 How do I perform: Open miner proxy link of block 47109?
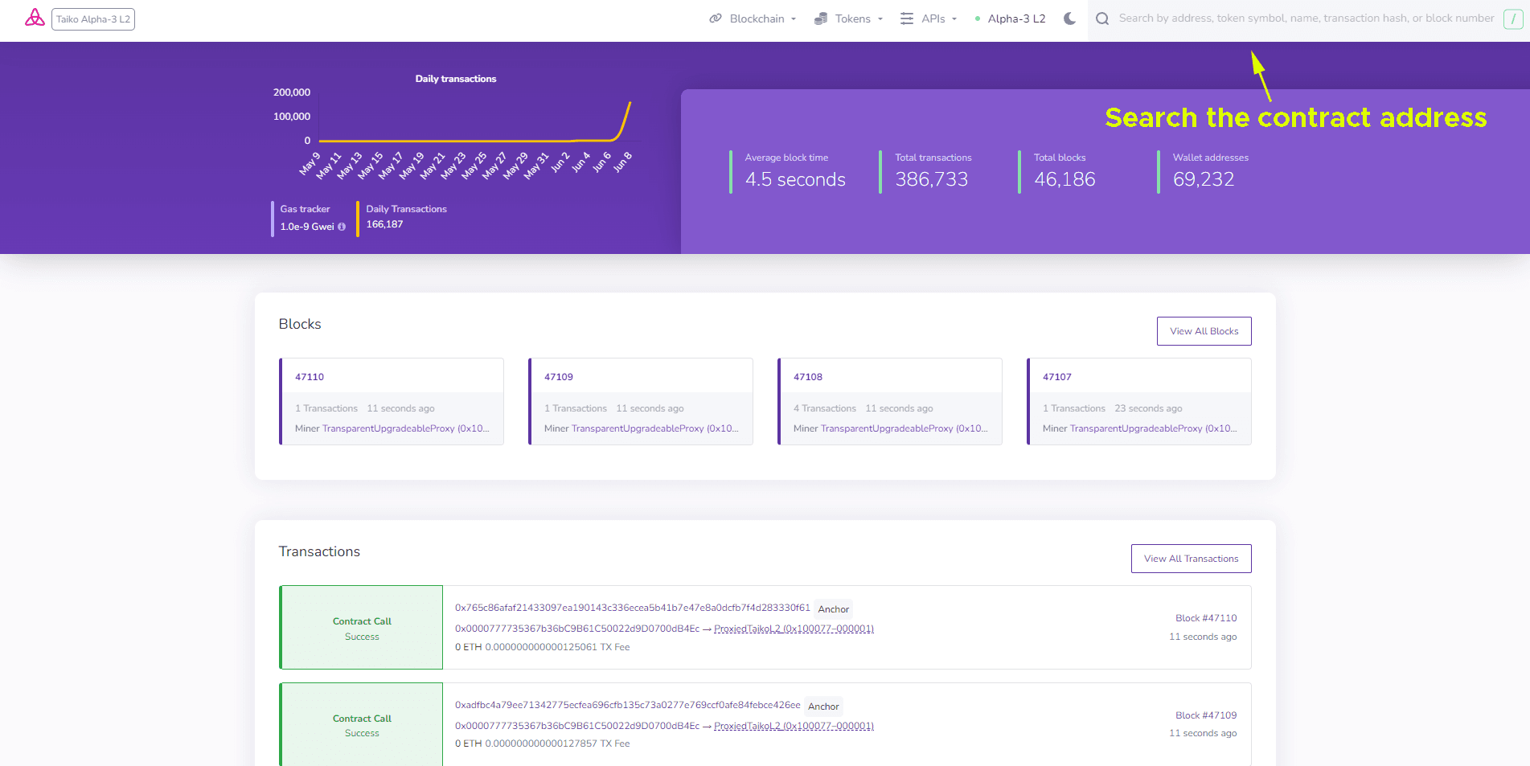coord(655,428)
